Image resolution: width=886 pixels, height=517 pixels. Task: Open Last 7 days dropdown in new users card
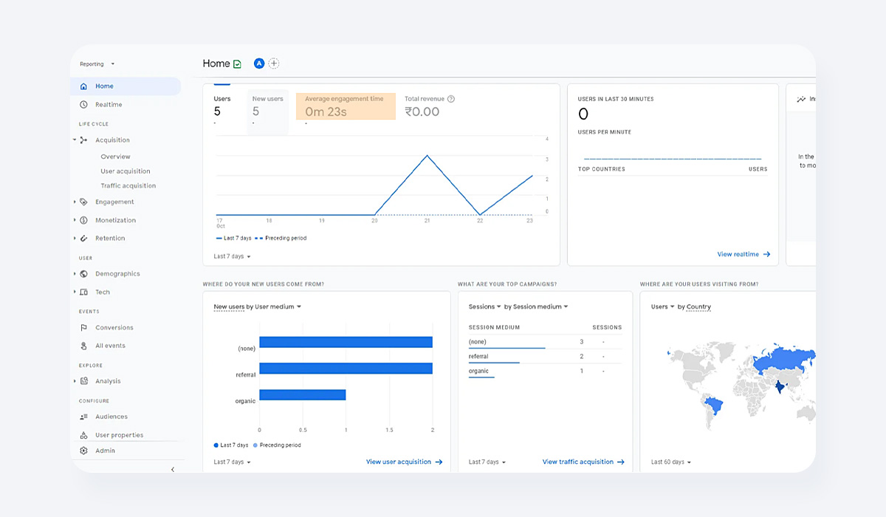233,462
